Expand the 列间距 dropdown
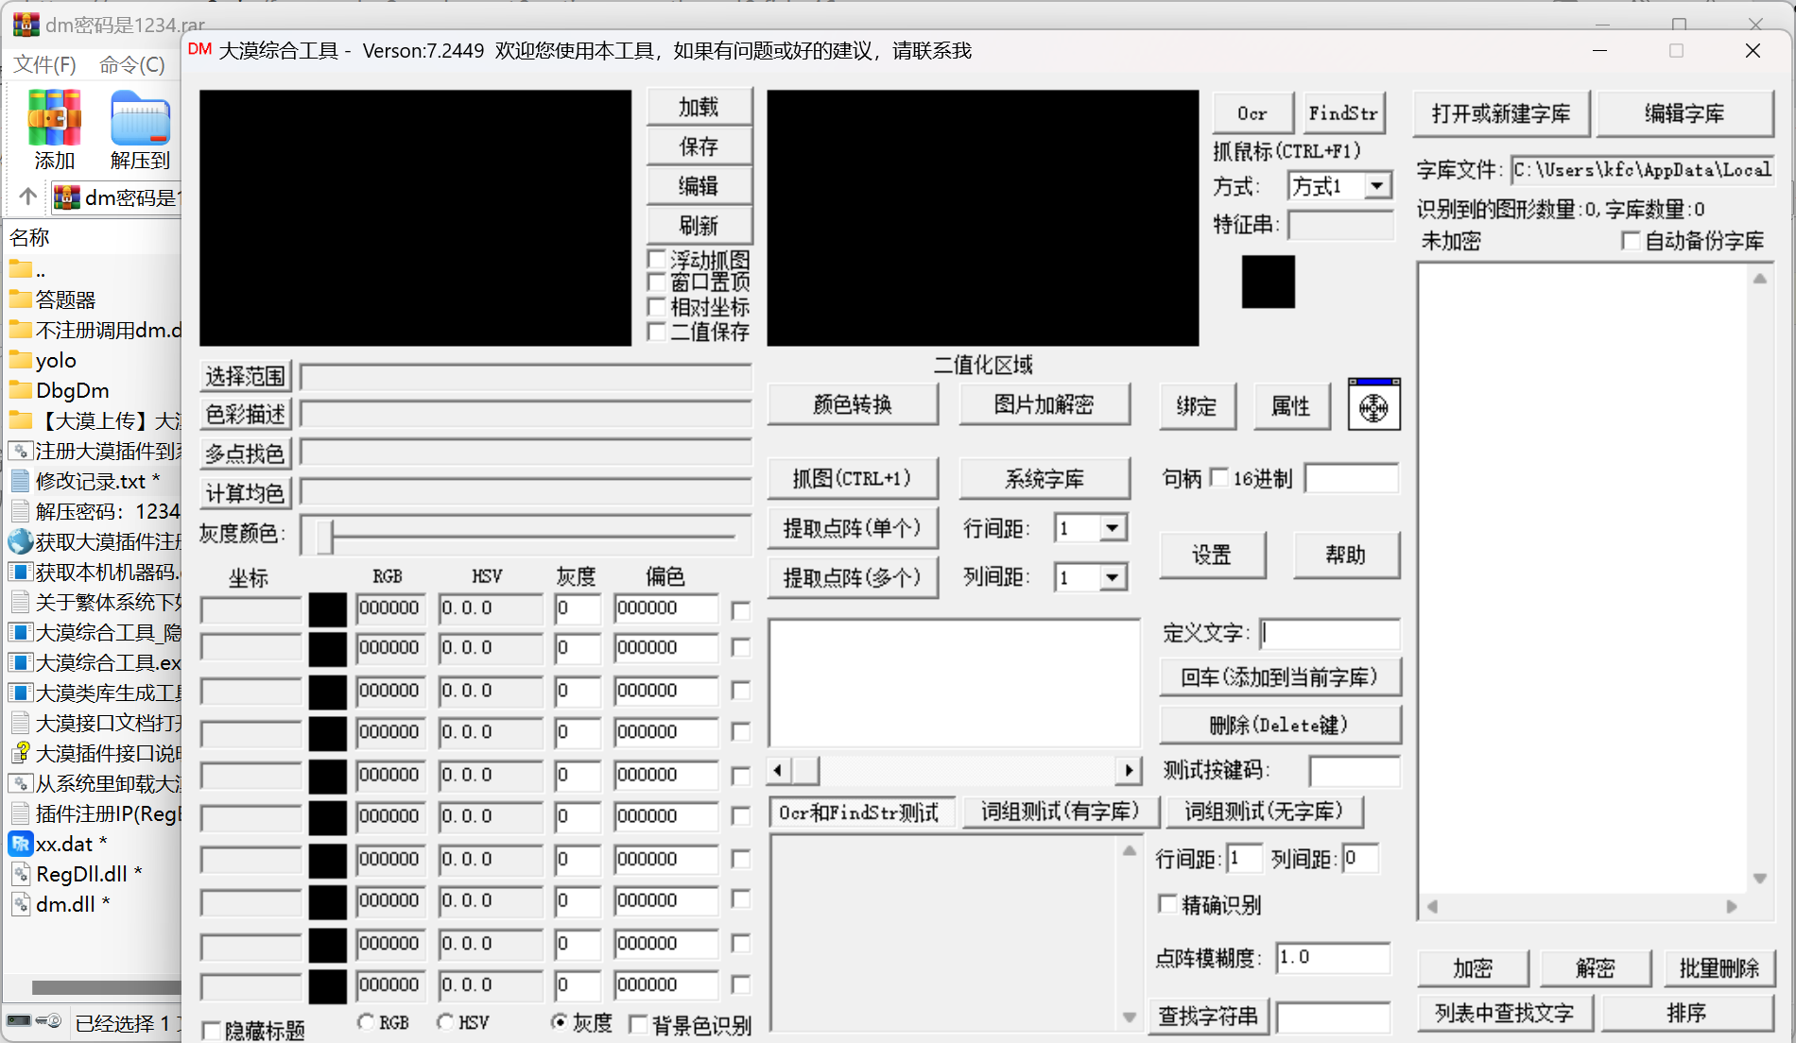This screenshot has height=1043, width=1796. coord(1114,576)
